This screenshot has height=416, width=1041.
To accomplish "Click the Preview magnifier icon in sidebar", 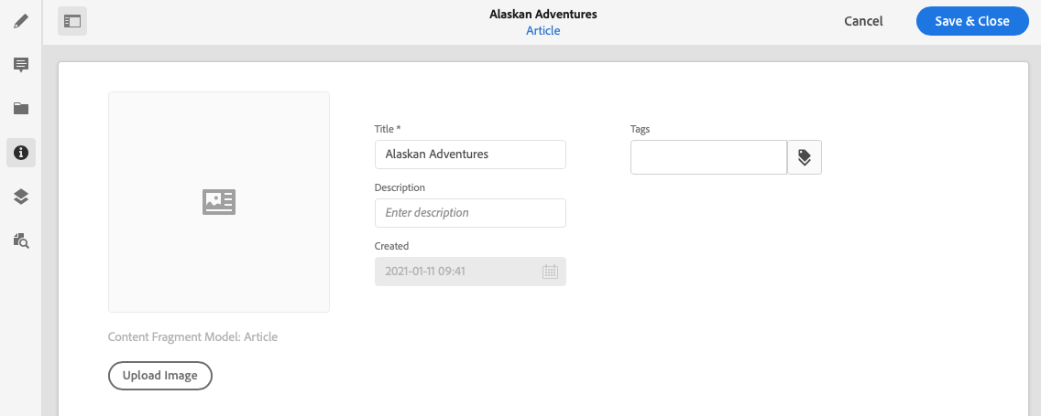I will point(21,240).
